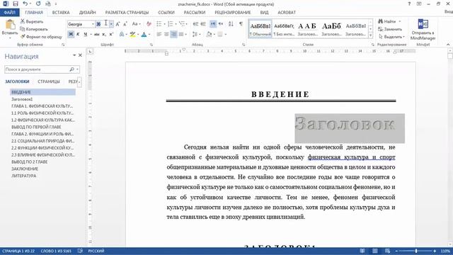Screen dimensions: 453x255
Task: Open the Georgia font name dropdown
Action: tap(93, 24)
